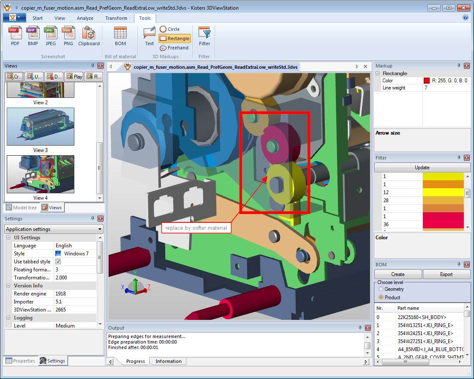
Task: Open the BOM tool from the ribbon
Action: click(x=120, y=37)
